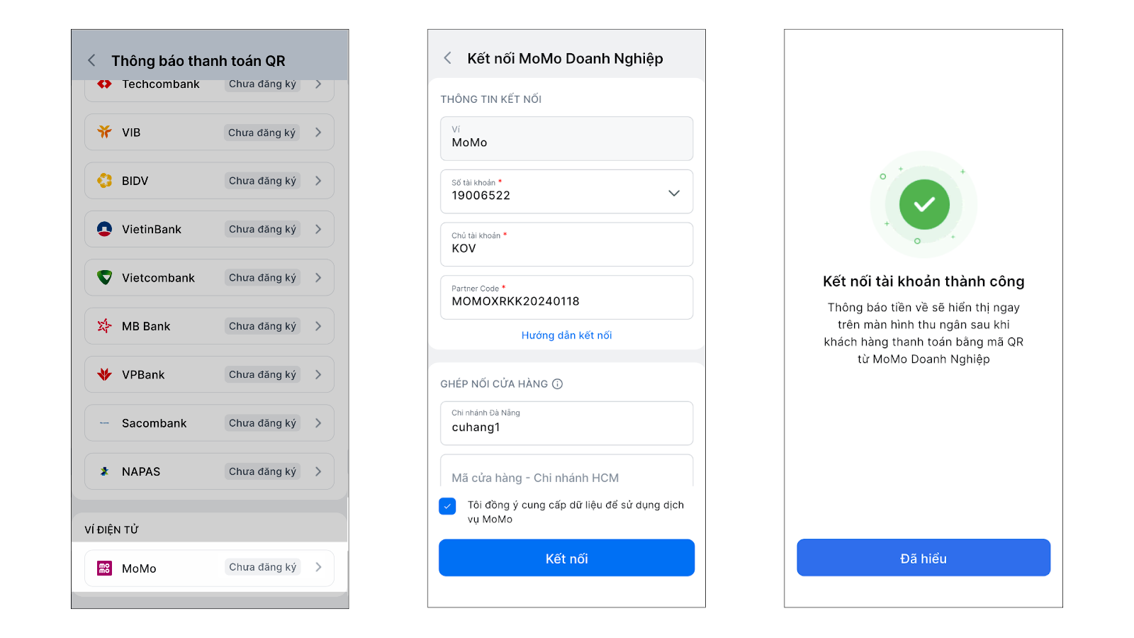The height and width of the screenshot is (638, 1134).
Task: Click the VietinBank logo icon
Action: point(104,229)
